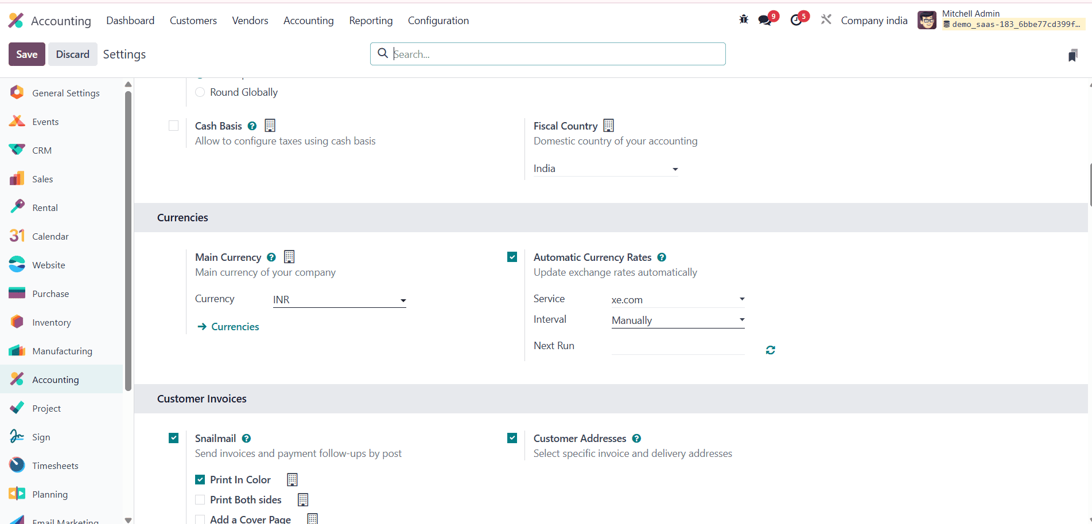Image resolution: width=1092 pixels, height=524 pixels.
Task: Open the conversations chat icon
Action: pos(765,20)
